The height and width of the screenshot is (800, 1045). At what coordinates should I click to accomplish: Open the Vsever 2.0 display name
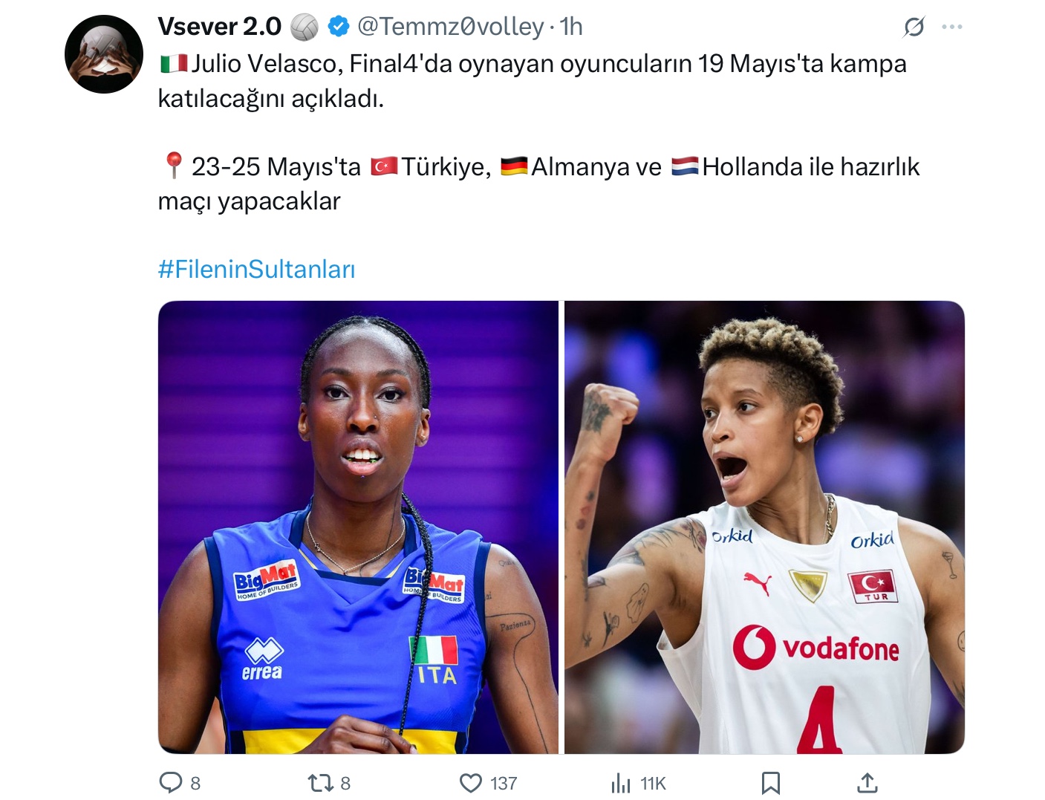point(220,27)
